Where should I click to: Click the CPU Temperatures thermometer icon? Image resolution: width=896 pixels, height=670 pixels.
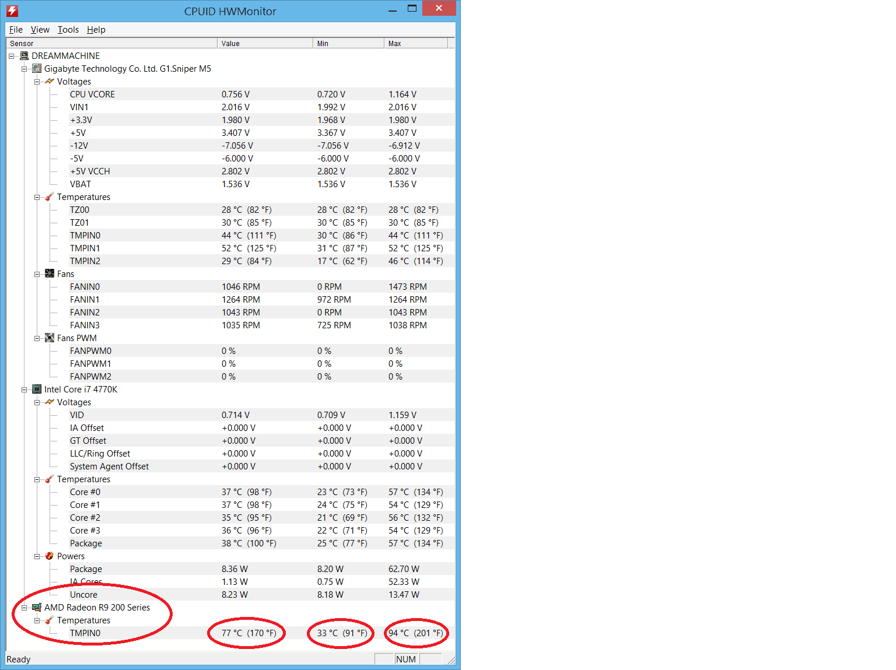click(50, 479)
